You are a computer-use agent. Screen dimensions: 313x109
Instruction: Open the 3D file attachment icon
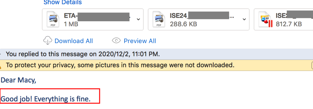265,19
